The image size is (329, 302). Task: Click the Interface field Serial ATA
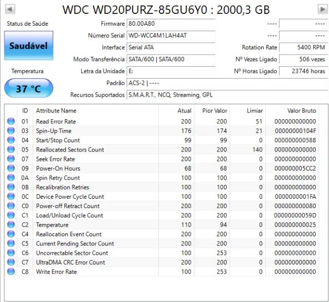(171, 48)
